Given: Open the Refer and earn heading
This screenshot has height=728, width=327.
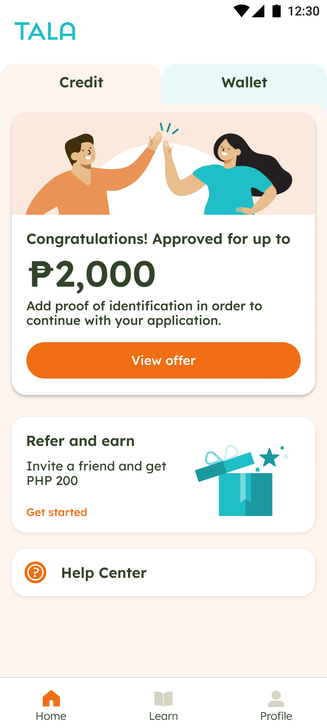Looking at the screenshot, I should 80,441.
